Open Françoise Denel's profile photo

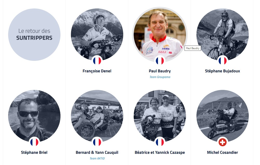pos(97,33)
